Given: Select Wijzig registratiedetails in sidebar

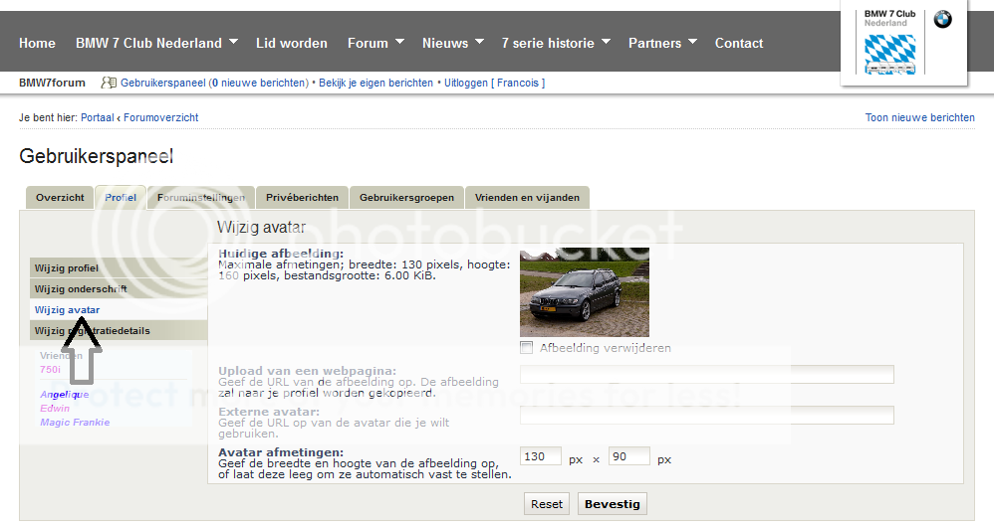Looking at the screenshot, I should [119, 330].
